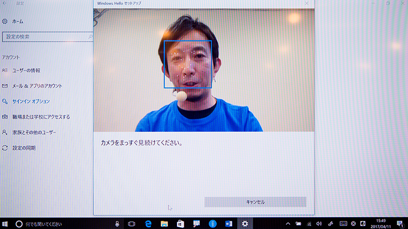Open Action Center notifications icon

(400, 224)
